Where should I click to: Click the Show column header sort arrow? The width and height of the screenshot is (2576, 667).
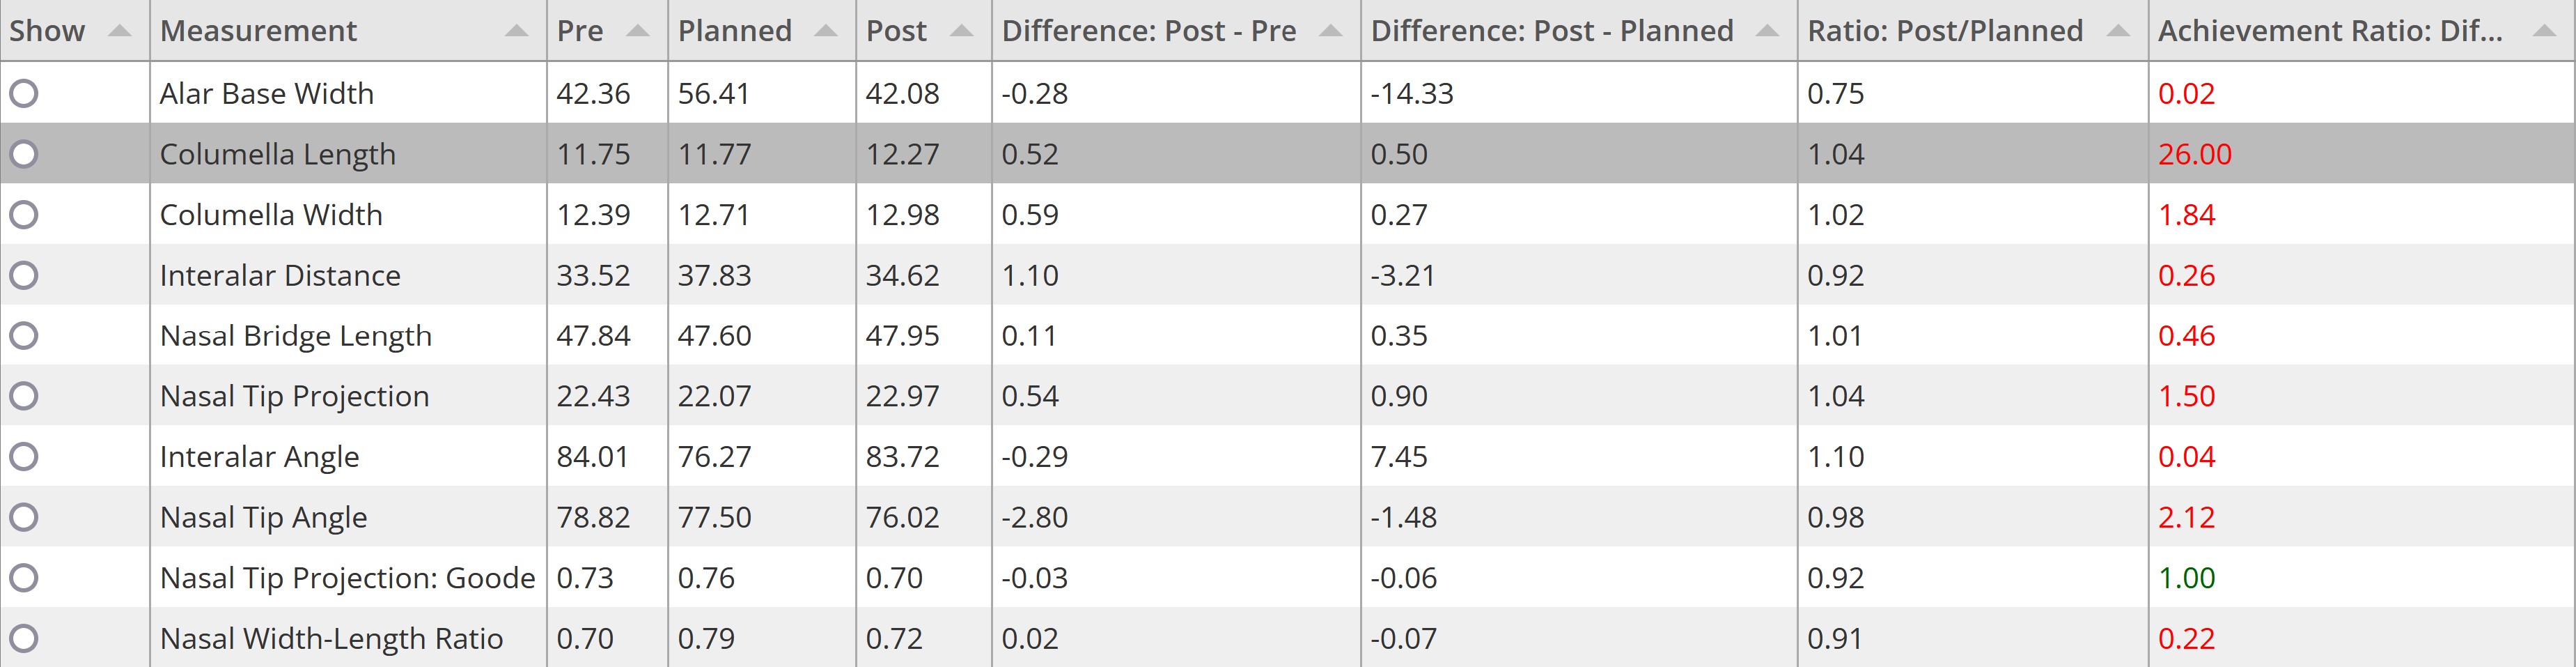(119, 31)
